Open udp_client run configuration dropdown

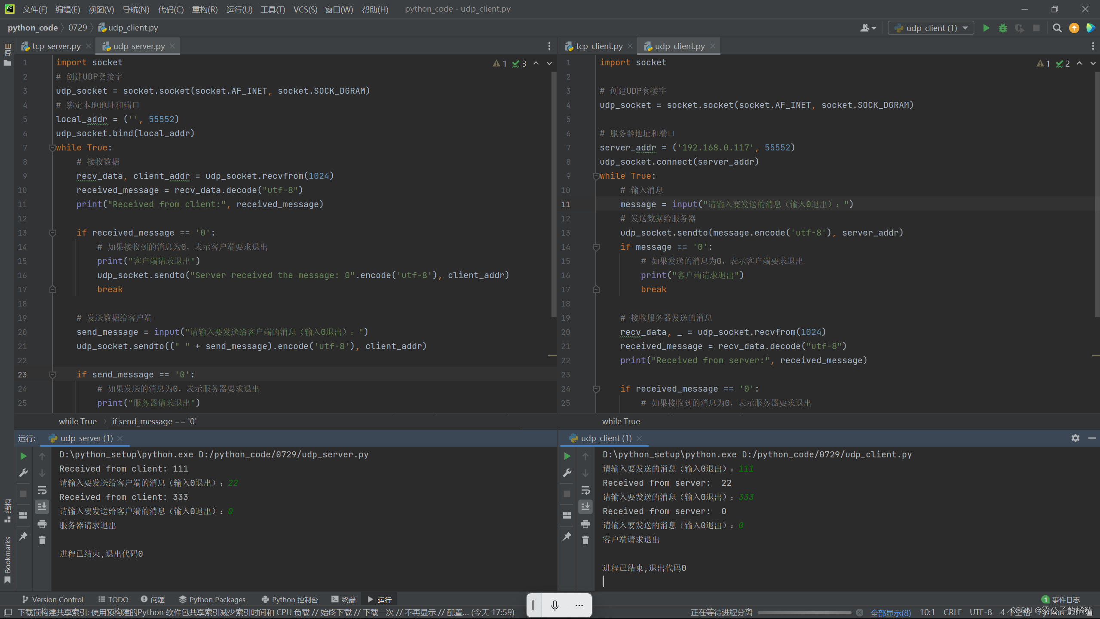[931, 28]
